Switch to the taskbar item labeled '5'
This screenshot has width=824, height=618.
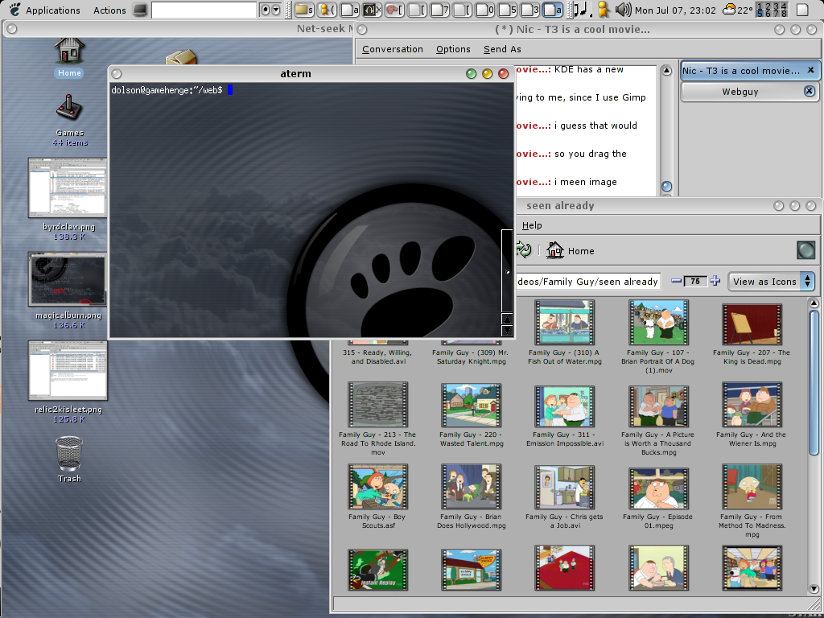(508, 10)
